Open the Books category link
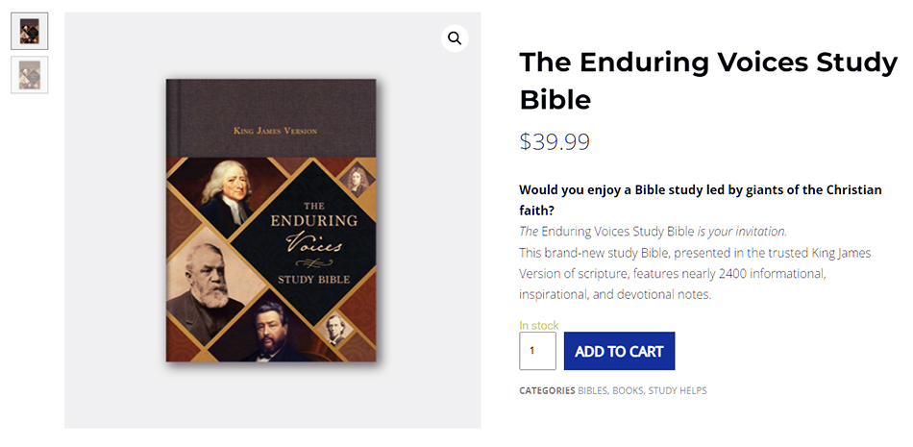Viewport: 913px width, 447px height. 628,391
